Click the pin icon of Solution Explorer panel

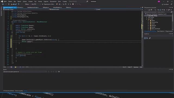(x=171, y=8)
